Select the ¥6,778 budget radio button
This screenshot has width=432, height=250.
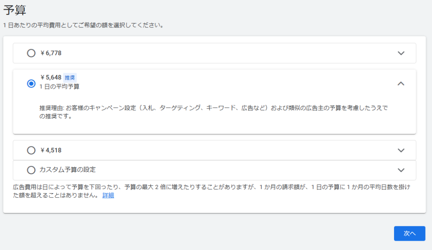click(31, 53)
